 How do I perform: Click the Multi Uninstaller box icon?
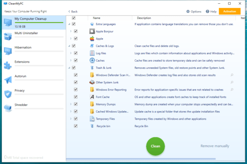click(x=8, y=36)
